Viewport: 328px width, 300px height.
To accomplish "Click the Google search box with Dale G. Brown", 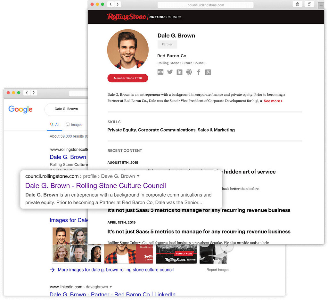I will click(67, 109).
